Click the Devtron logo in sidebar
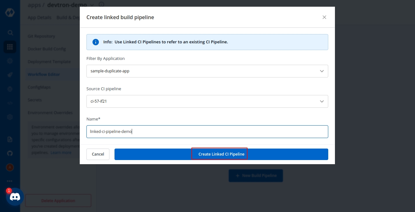Viewport: 415px width, 212px height. point(10,13)
